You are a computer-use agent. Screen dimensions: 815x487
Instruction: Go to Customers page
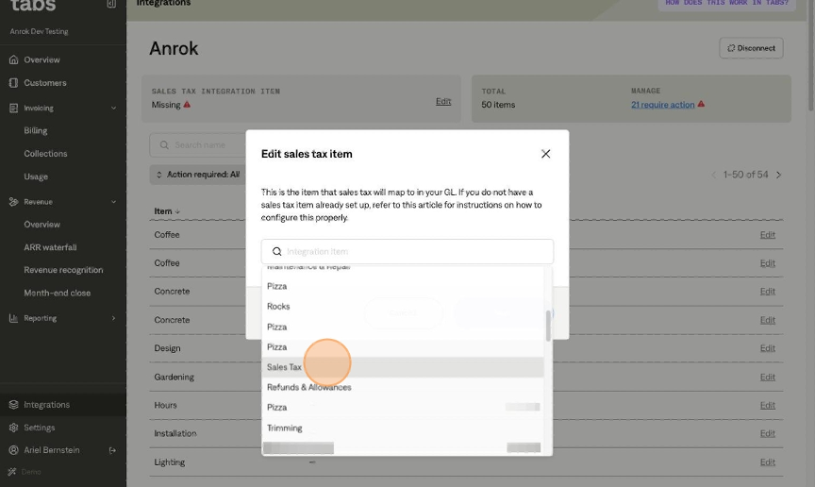(x=45, y=83)
